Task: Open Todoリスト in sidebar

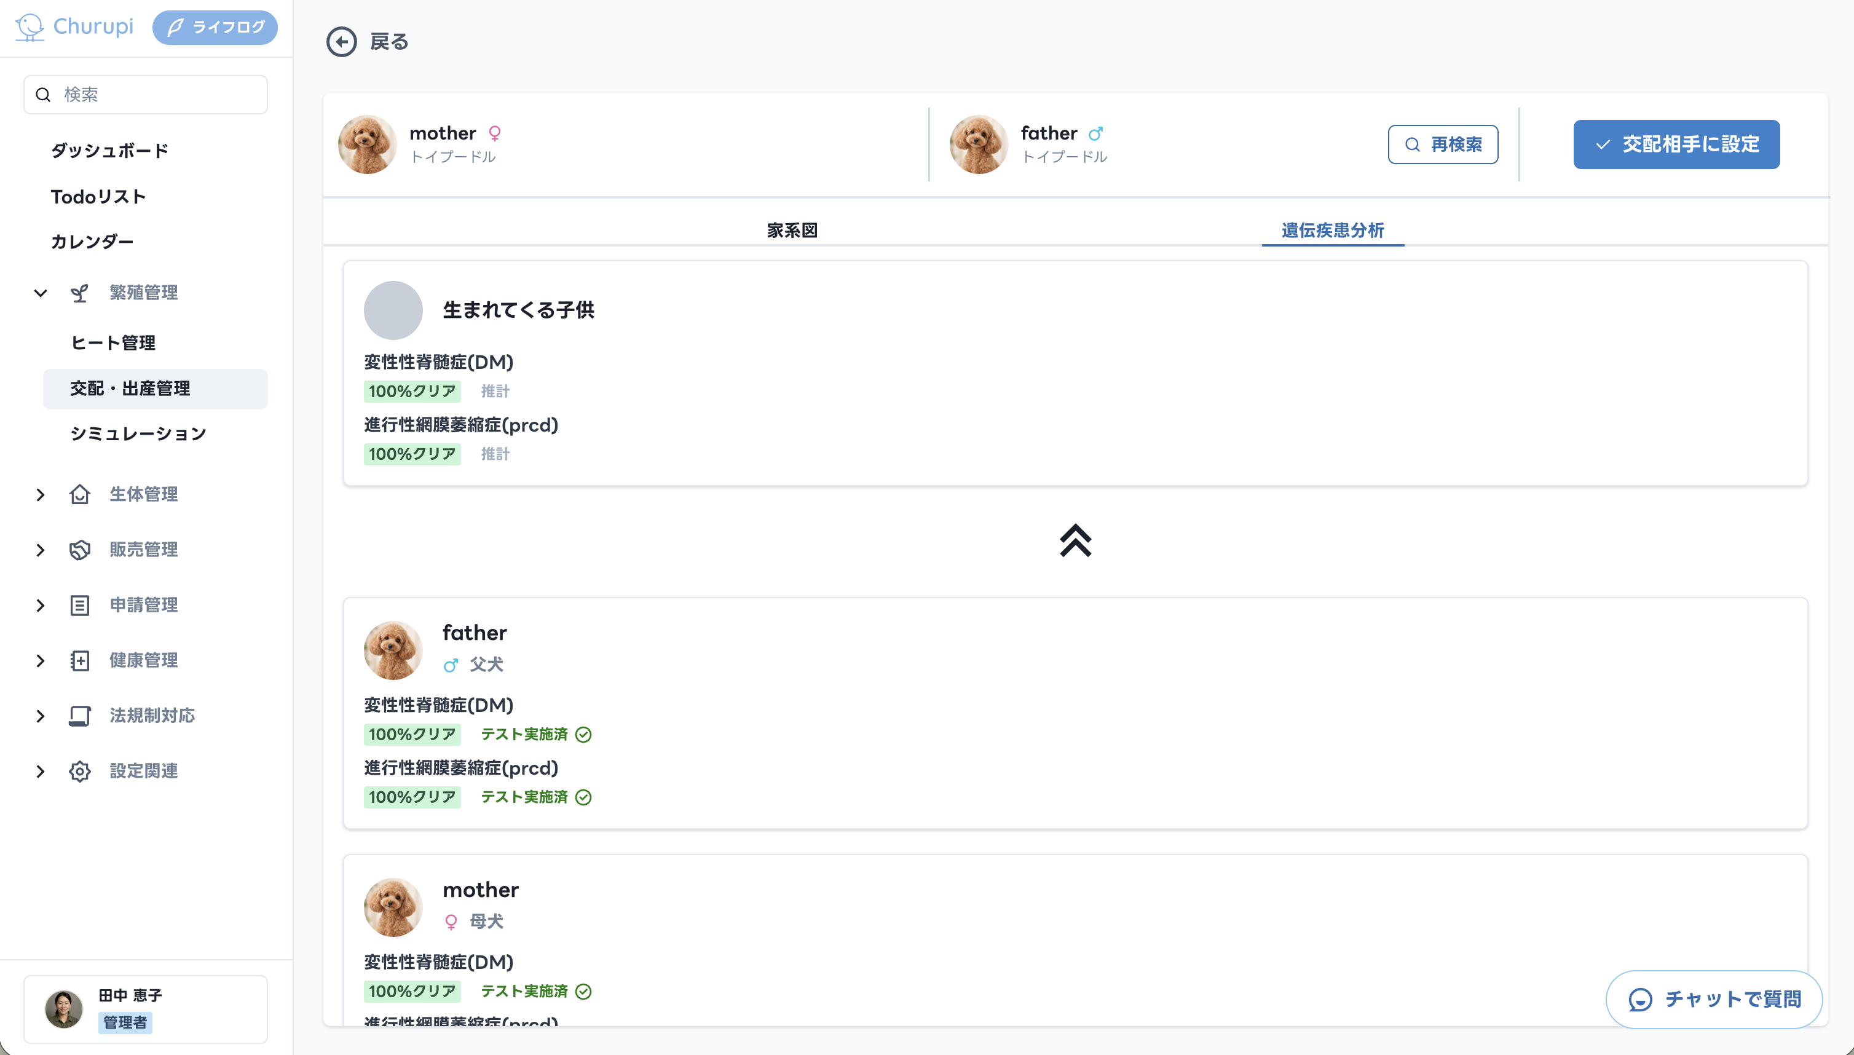Action: coord(98,196)
